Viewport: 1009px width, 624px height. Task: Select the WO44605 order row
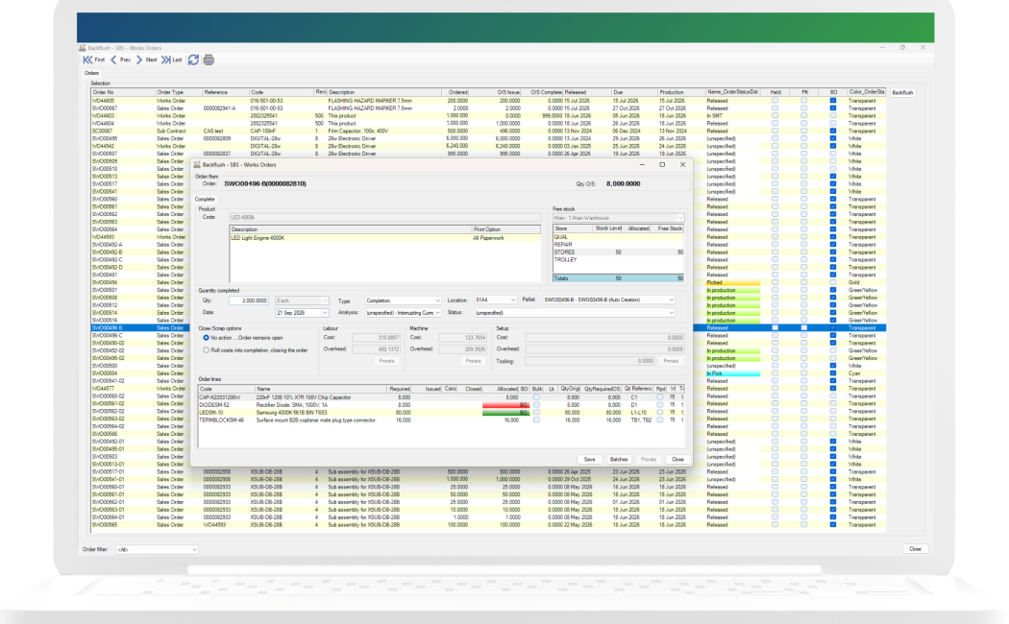(488, 101)
